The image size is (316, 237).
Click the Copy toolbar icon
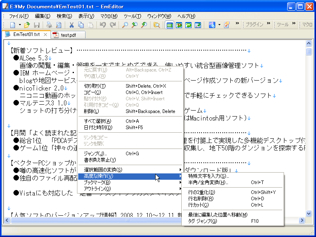click(81, 25)
